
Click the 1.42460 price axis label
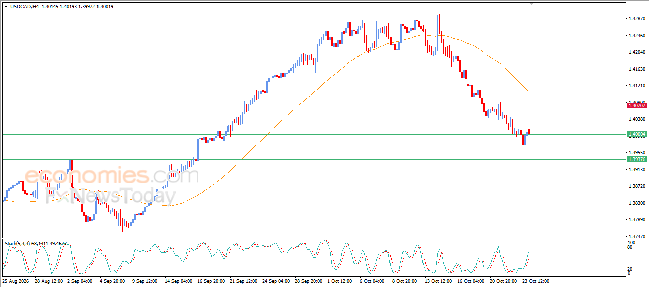click(x=637, y=36)
